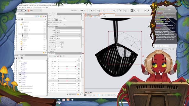Click the lock icon in the Deformer panel header
Viewport: 189px width, 106px height.
click(x=17, y=58)
